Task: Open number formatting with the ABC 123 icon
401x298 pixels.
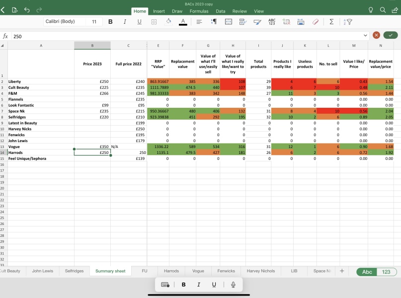Action: (271, 21)
